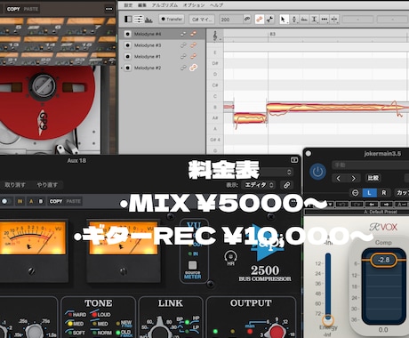Click the link chain icon in Aux 18 header
The width and height of the screenshot is (409, 338).
(x=286, y=185)
